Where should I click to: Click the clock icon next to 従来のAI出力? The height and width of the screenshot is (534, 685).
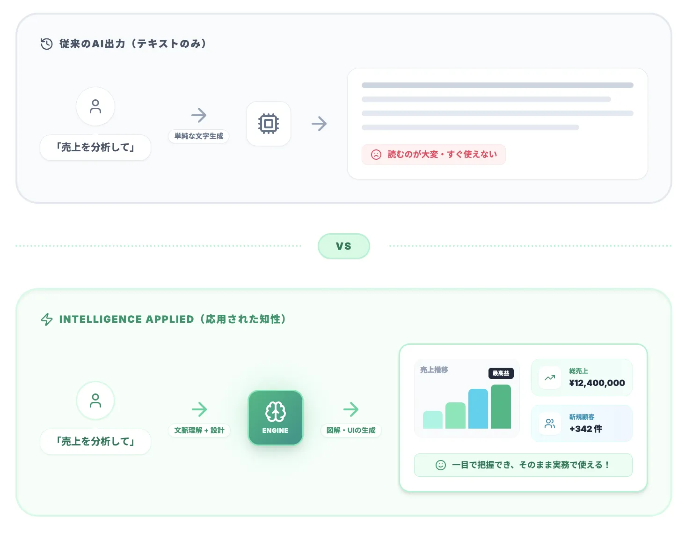[x=46, y=43]
